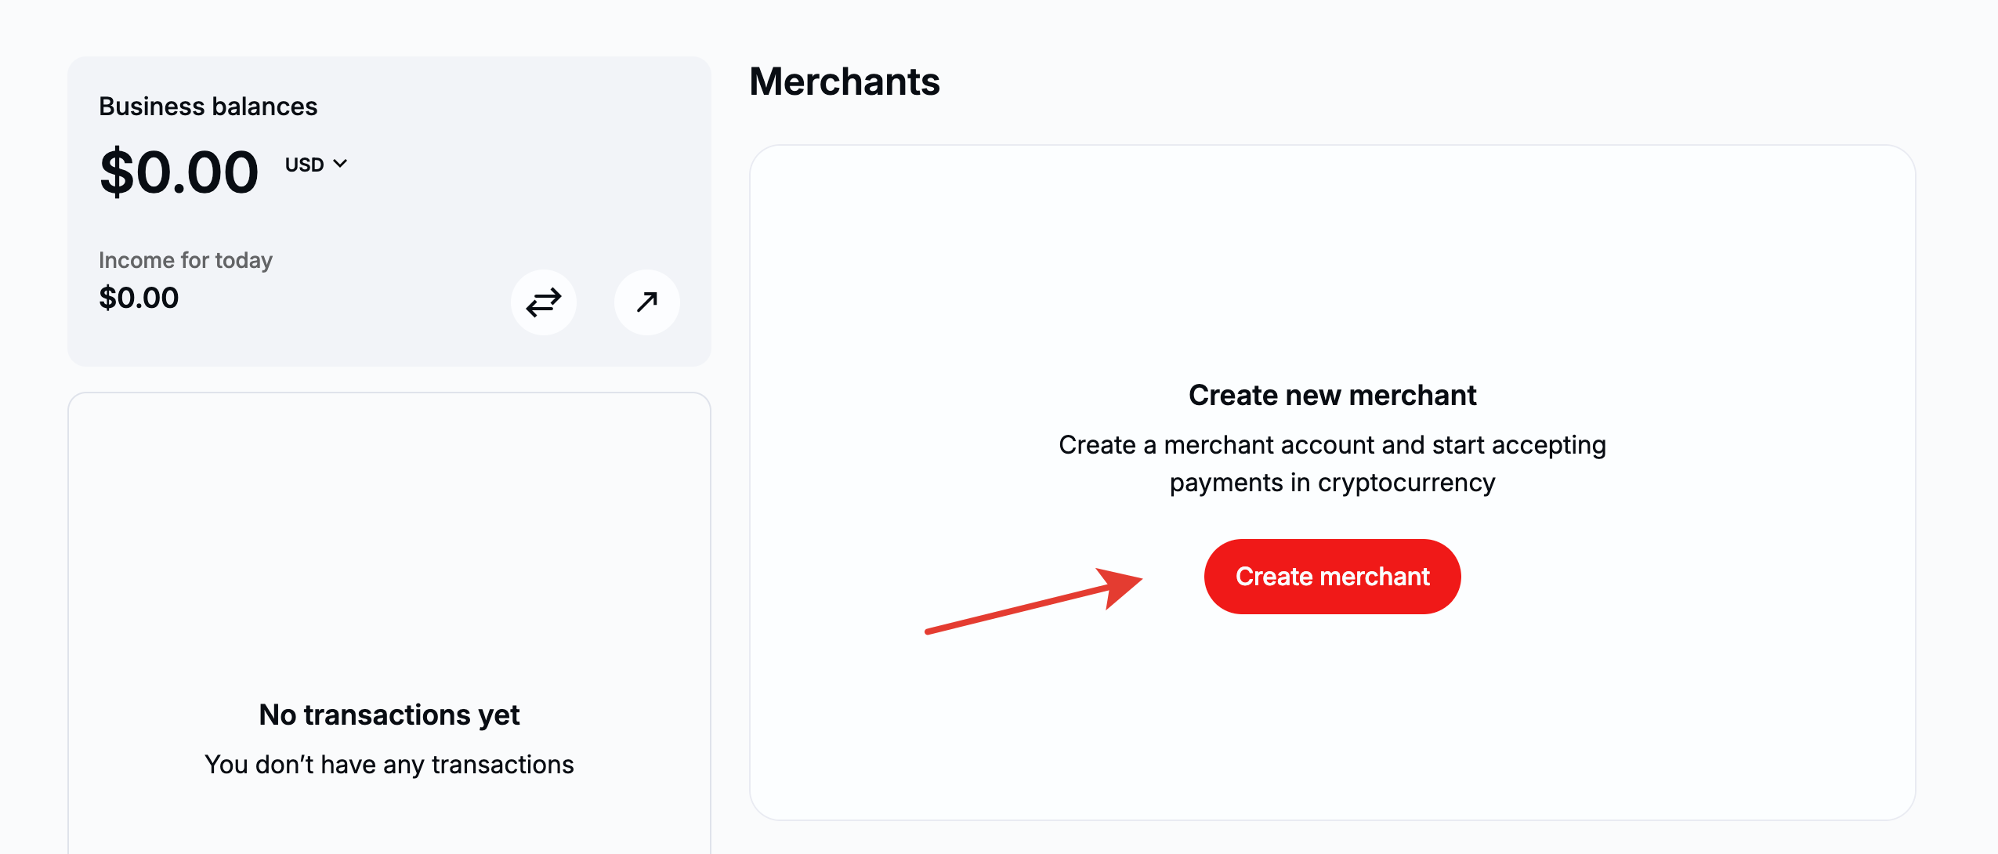Image resolution: width=1998 pixels, height=854 pixels.
Task: Click the Merchants page heading
Action: (844, 81)
